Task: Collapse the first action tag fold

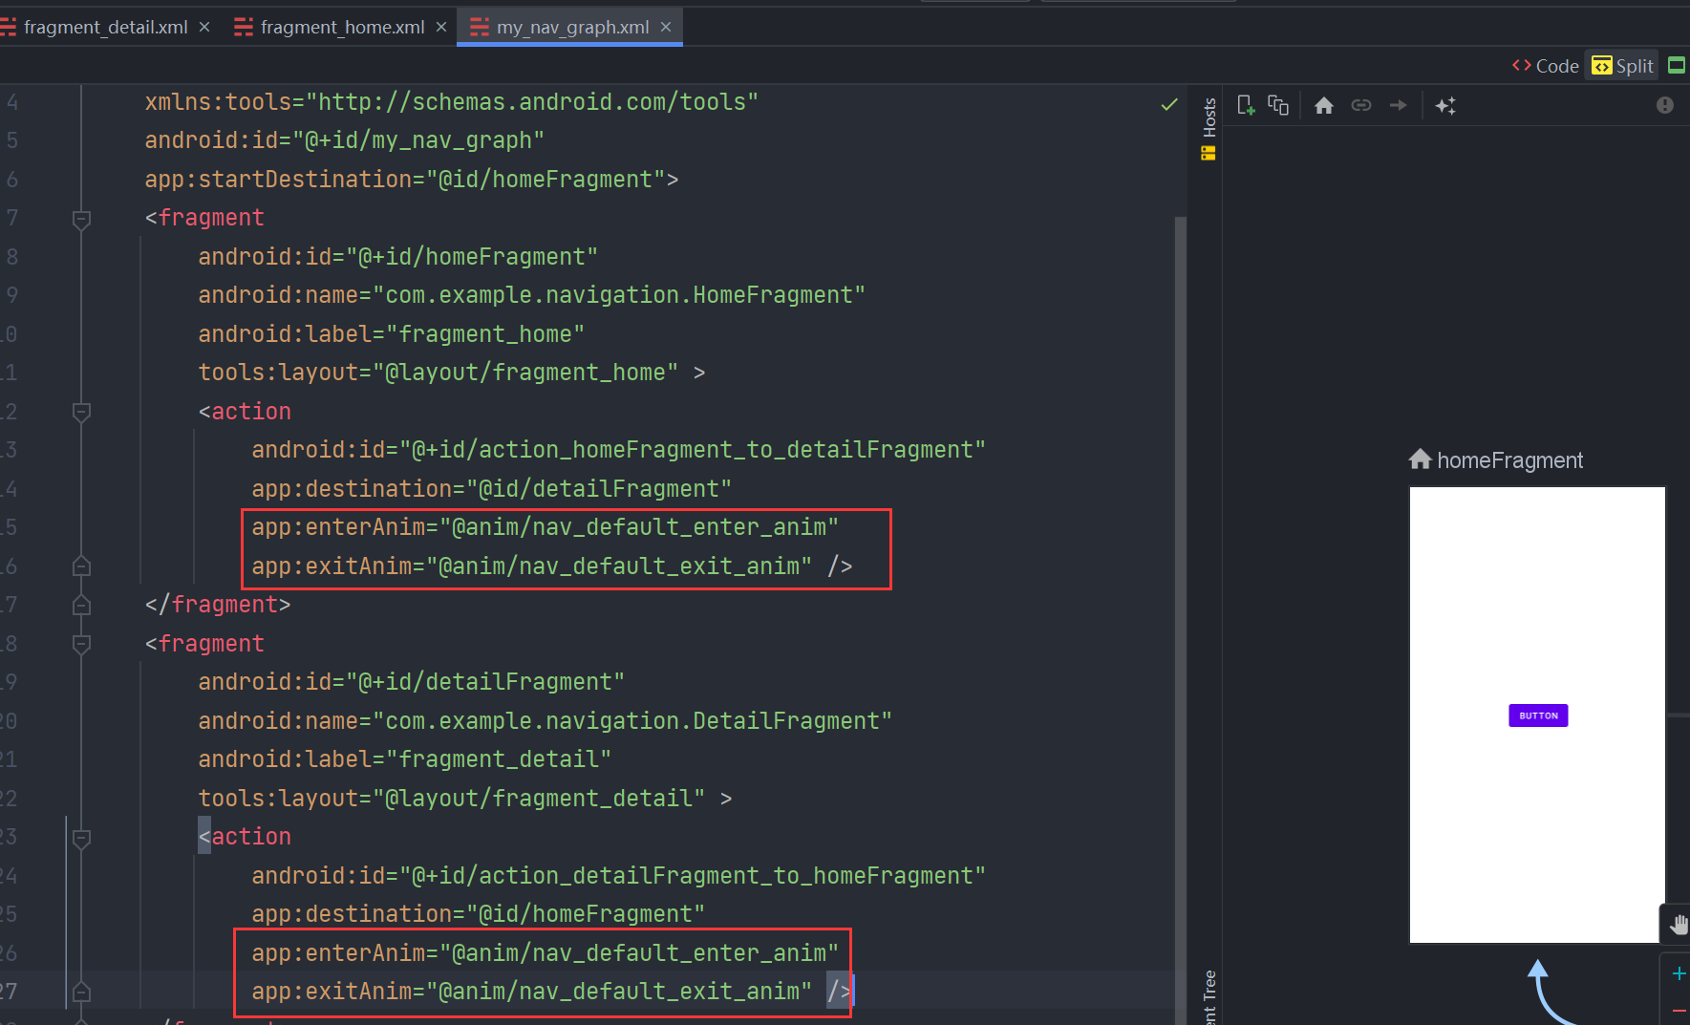Action: click(x=81, y=412)
